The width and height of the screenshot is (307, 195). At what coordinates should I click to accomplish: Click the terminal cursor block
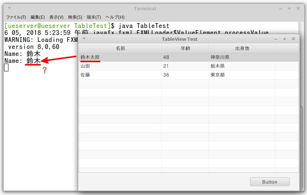coord(6,68)
